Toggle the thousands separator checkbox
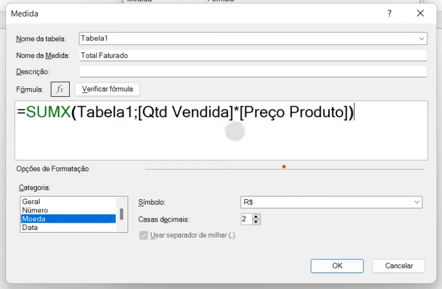Screen dimensions: 442x289 pos(144,235)
